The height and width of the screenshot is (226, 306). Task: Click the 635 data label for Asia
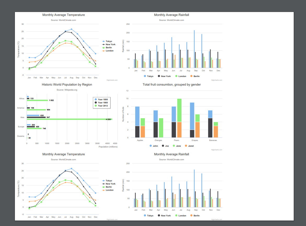click(42, 115)
